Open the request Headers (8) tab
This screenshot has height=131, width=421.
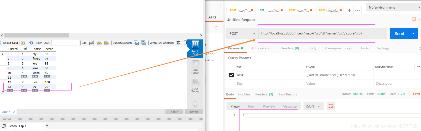pos(290,48)
